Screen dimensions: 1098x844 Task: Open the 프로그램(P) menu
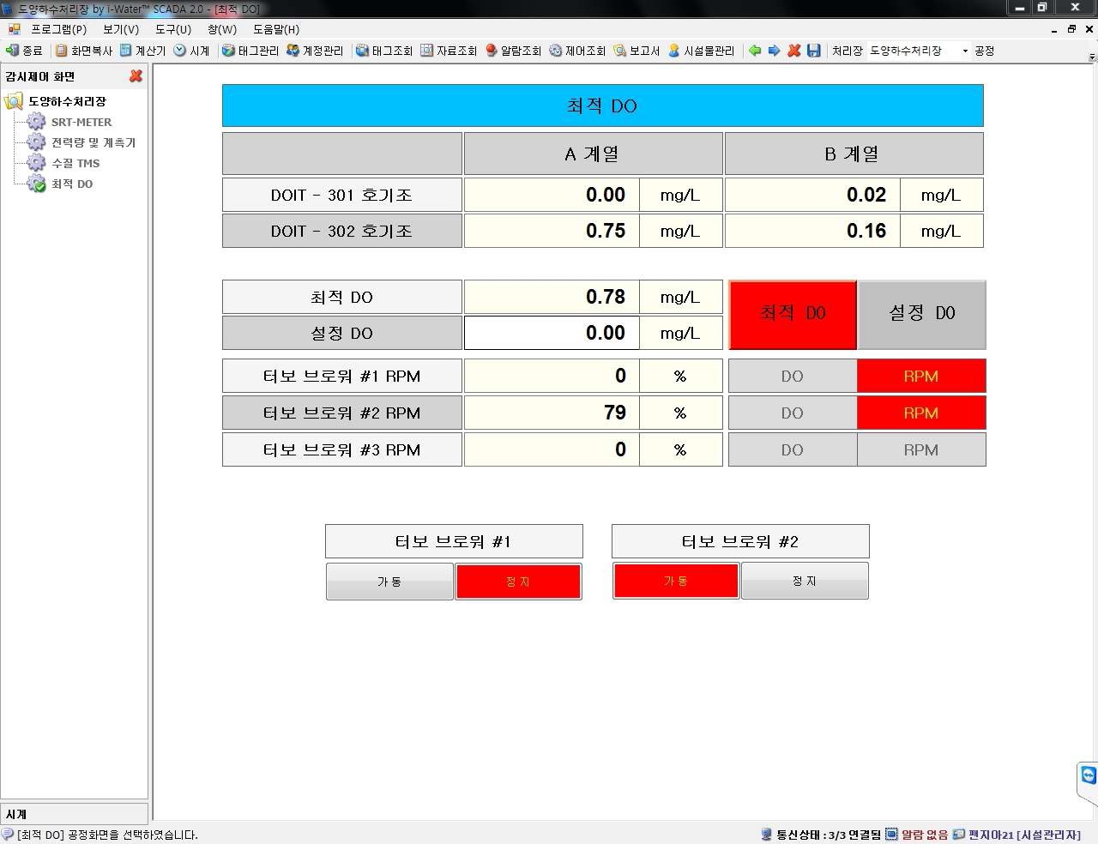59,29
